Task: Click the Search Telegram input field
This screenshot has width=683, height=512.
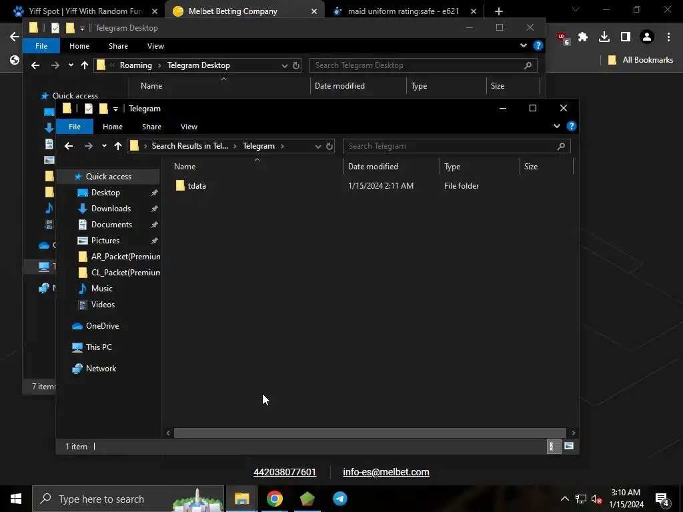Action: click(x=456, y=146)
